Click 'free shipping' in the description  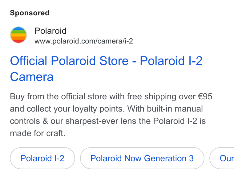(x=151, y=97)
